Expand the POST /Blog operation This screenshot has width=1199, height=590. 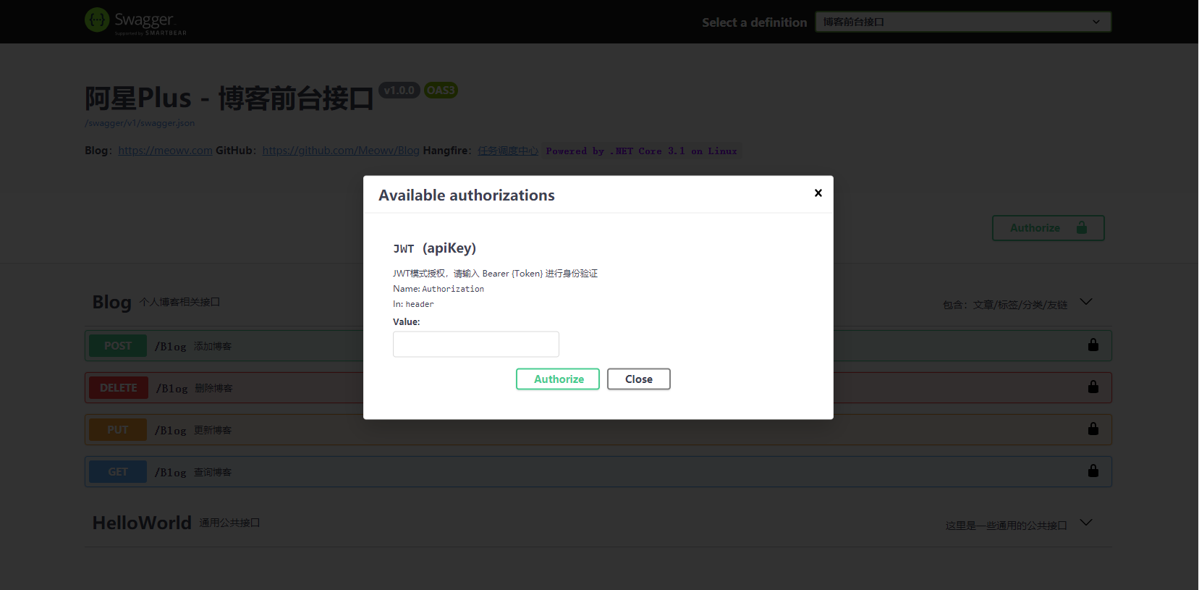click(598, 346)
